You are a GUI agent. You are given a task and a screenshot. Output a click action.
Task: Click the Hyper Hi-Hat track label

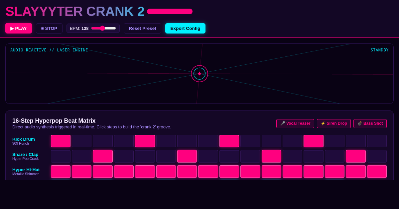[x=26, y=170]
